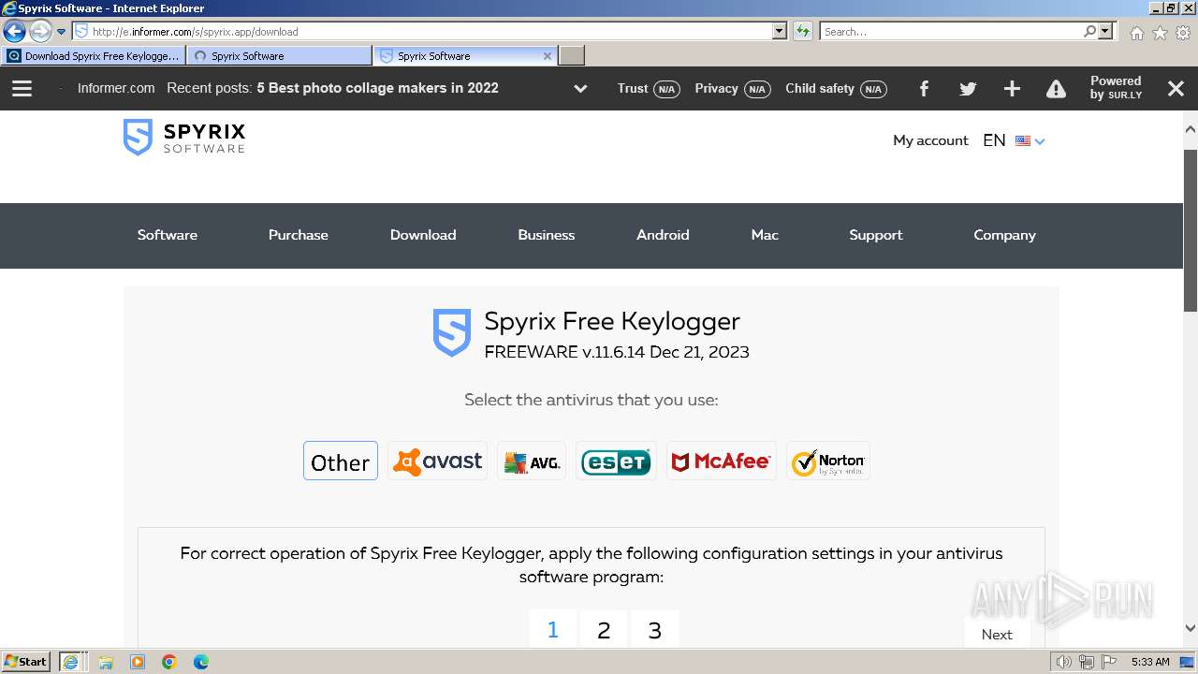Image resolution: width=1198 pixels, height=674 pixels.
Task: Click the browser Forward arrow
Action: [x=39, y=31]
